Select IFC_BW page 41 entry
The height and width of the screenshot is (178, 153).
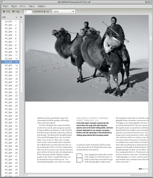pyautogui.click(x=10, y=156)
